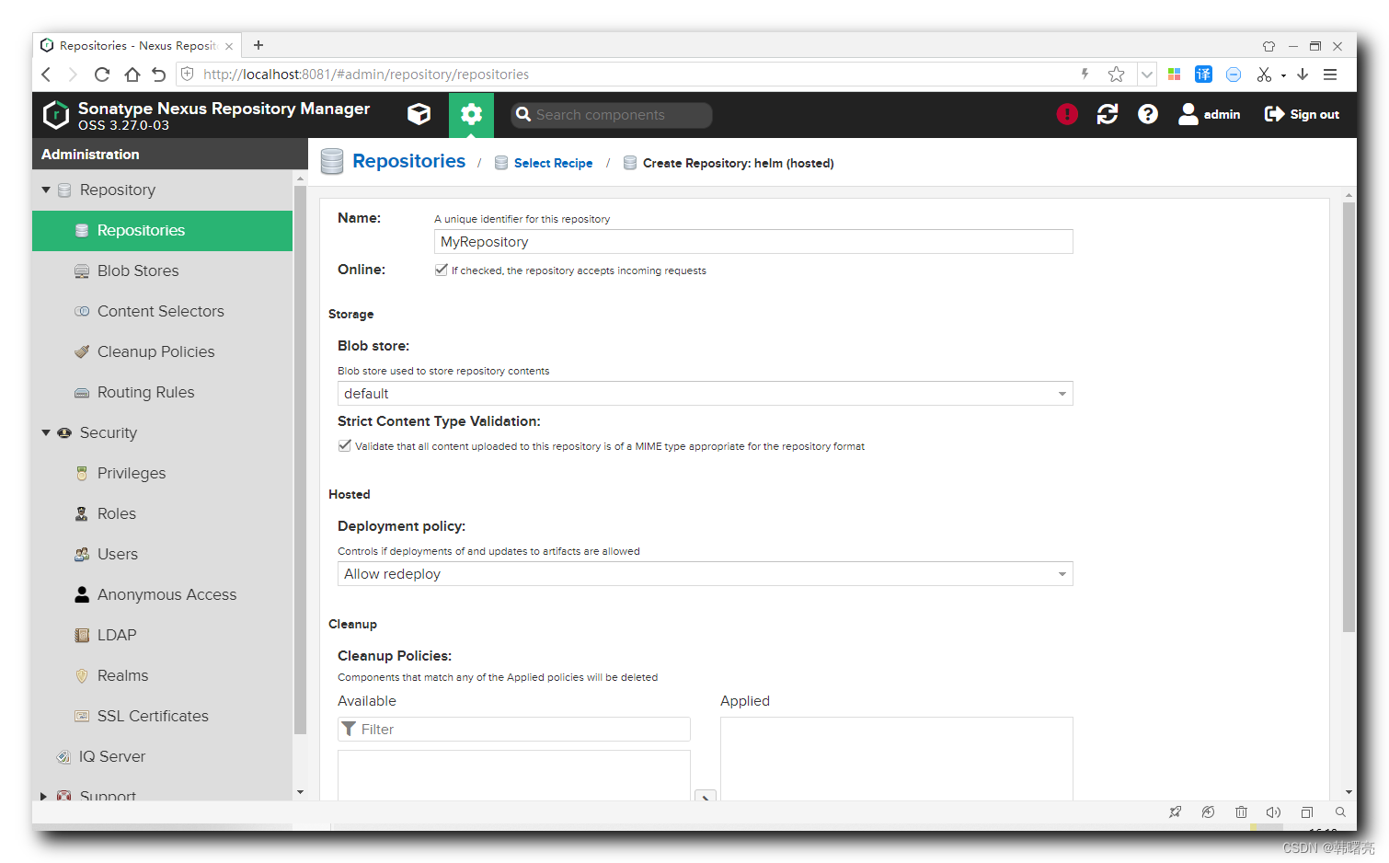
Task: Open the red system status alert icon
Action: pos(1067,114)
